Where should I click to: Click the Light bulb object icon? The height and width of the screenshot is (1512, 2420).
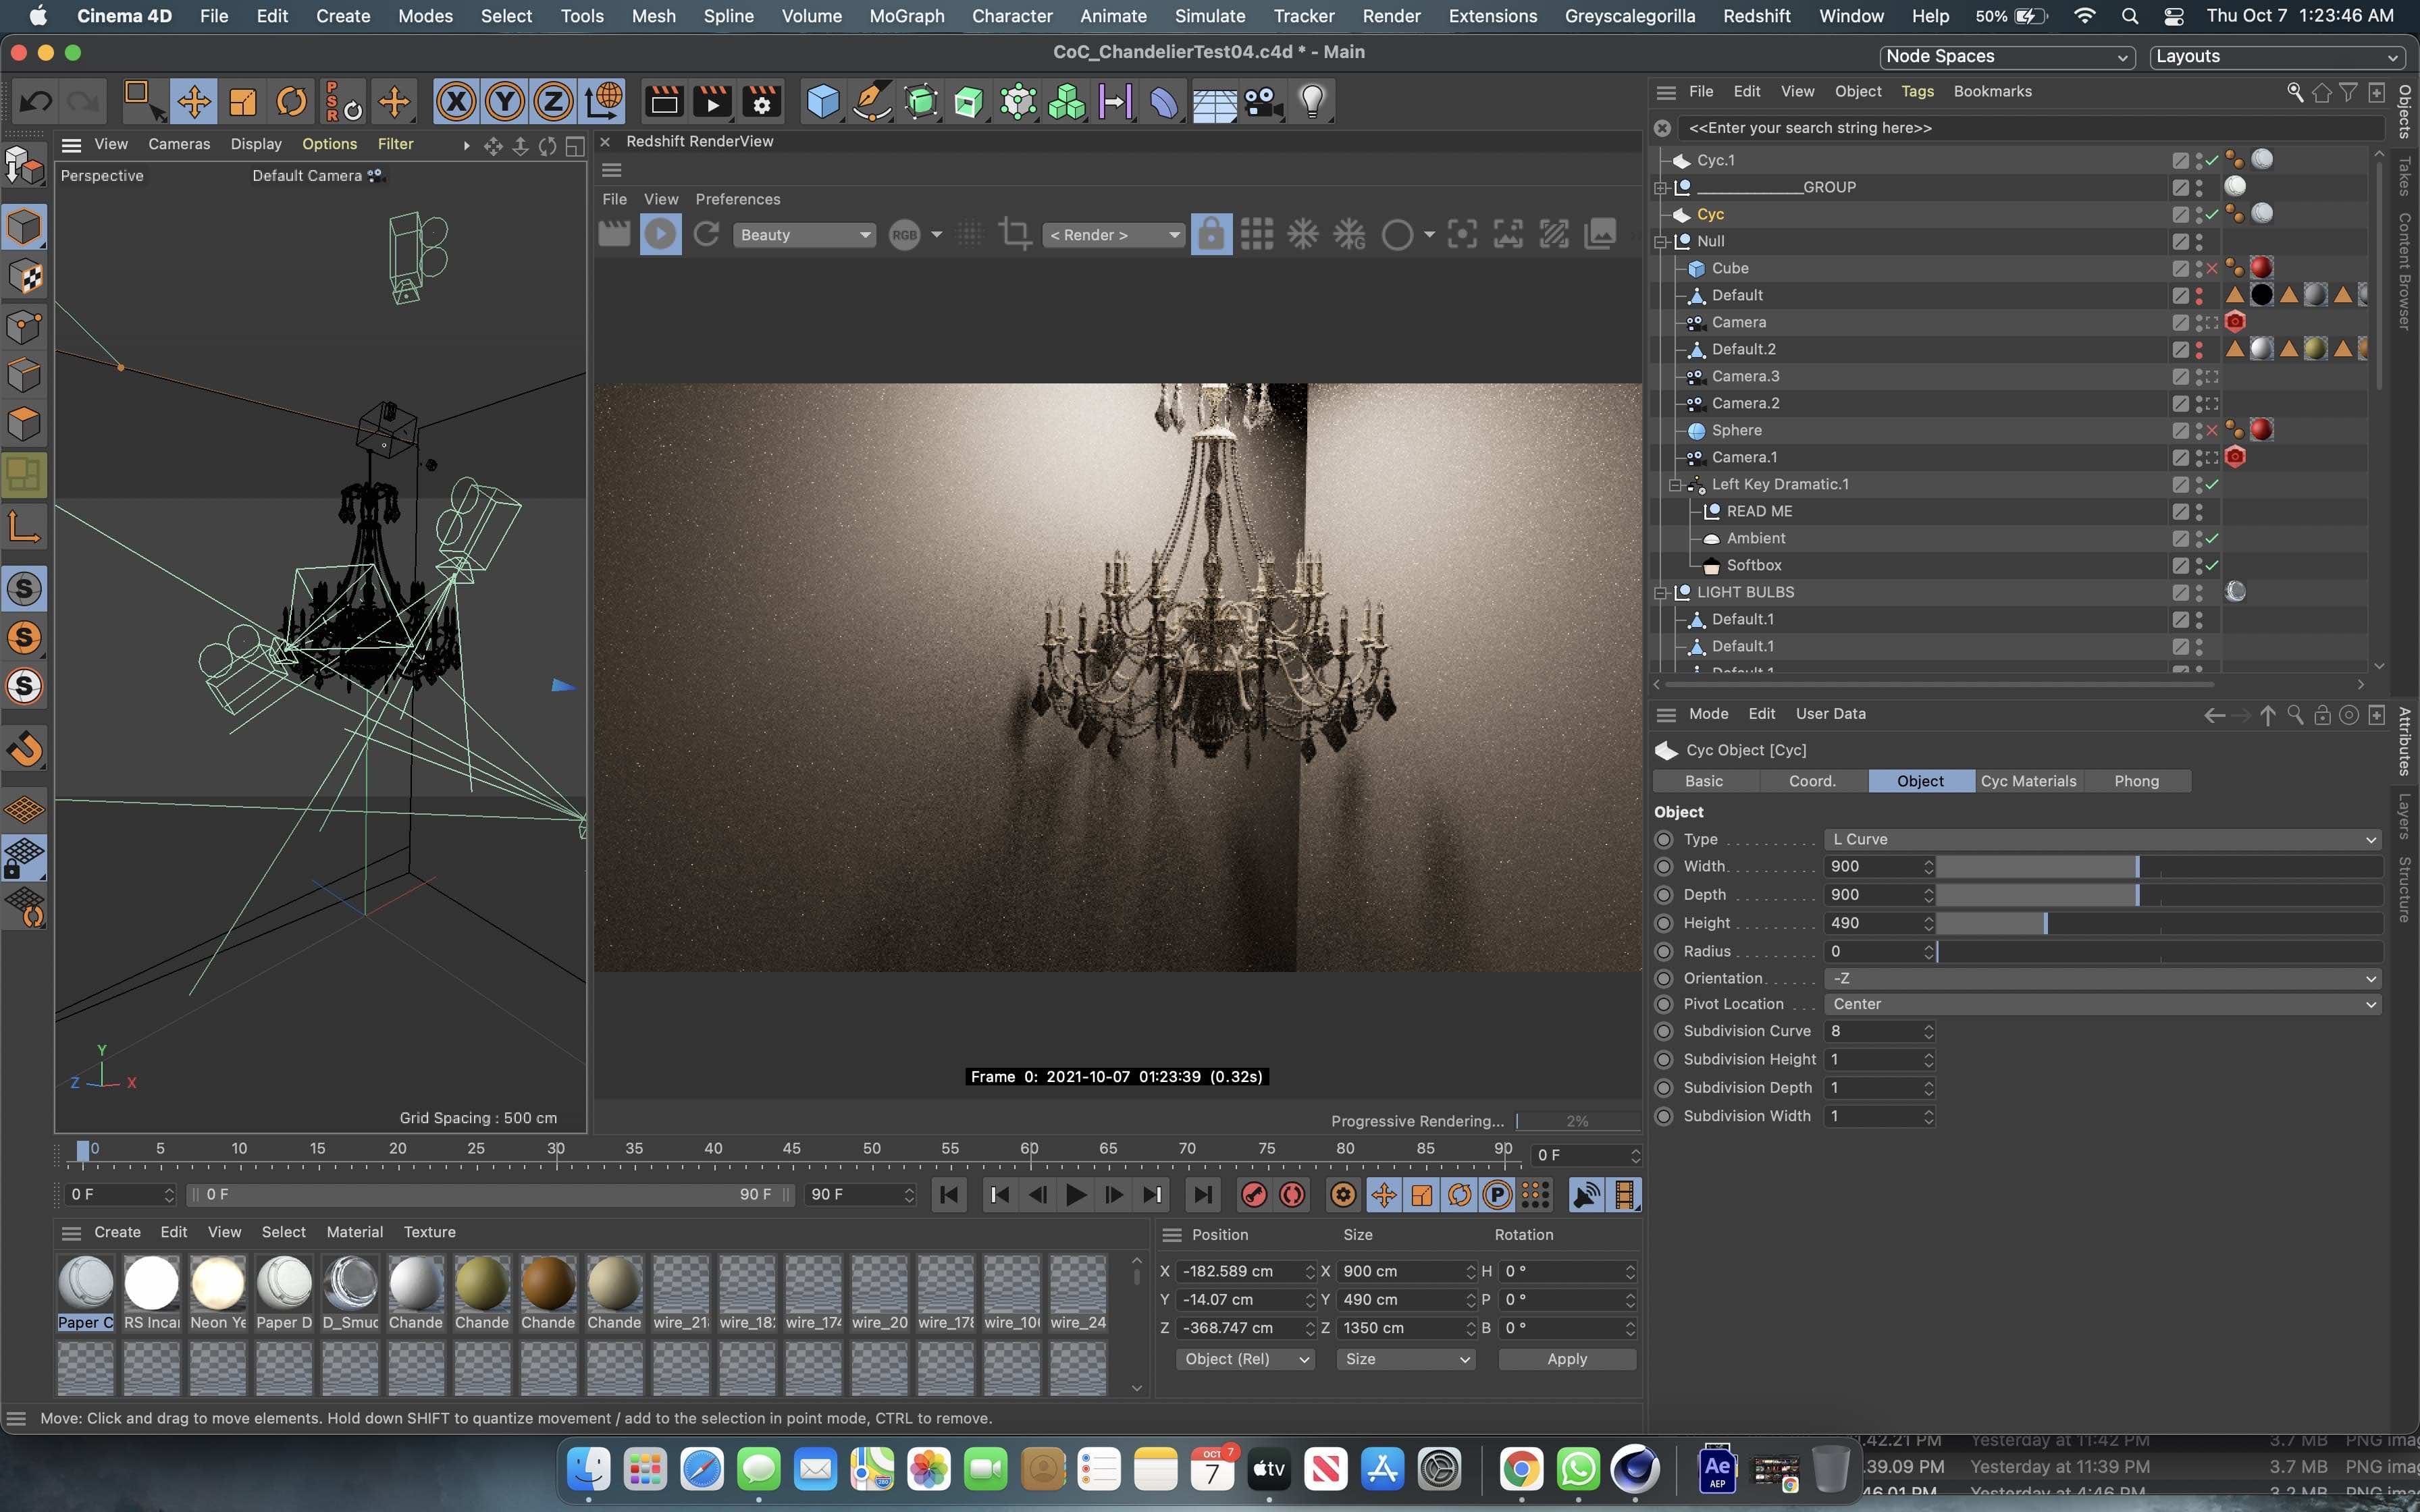click(1312, 102)
